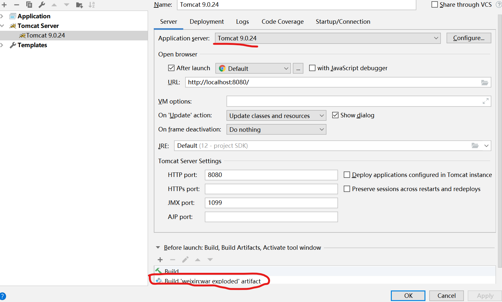Copy the selected configuration

pyautogui.click(x=29, y=5)
